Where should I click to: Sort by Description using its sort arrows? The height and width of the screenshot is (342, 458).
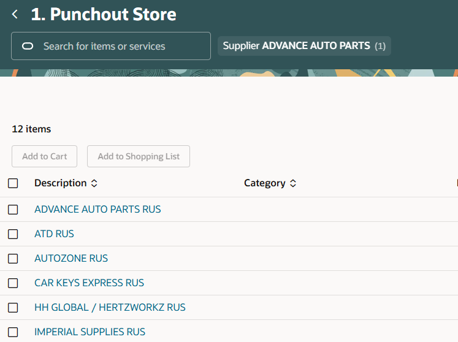point(94,183)
